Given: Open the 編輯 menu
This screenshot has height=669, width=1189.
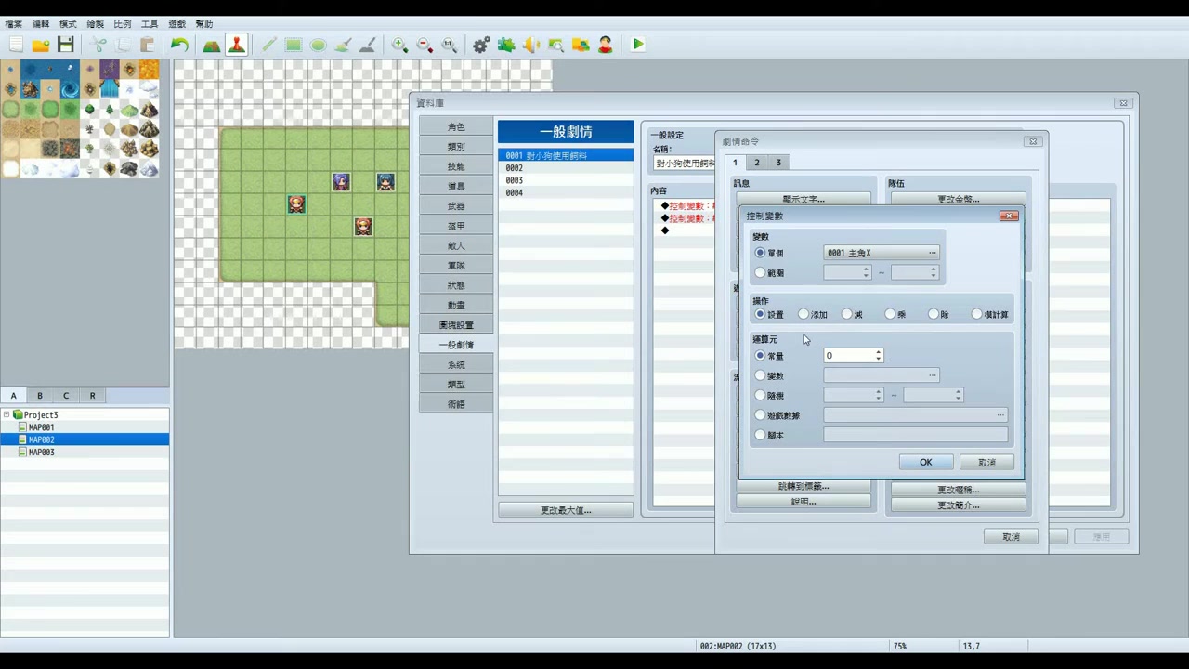Looking at the screenshot, I should click(x=40, y=24).
